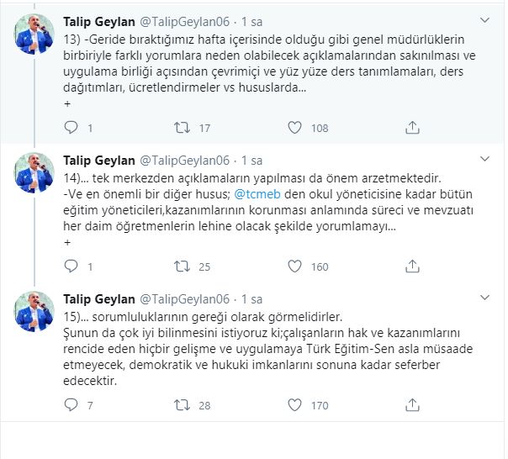Reply to tweet 15 with 7 replies
This screenshot has width=508, height=459.
[x=71, y=406]
